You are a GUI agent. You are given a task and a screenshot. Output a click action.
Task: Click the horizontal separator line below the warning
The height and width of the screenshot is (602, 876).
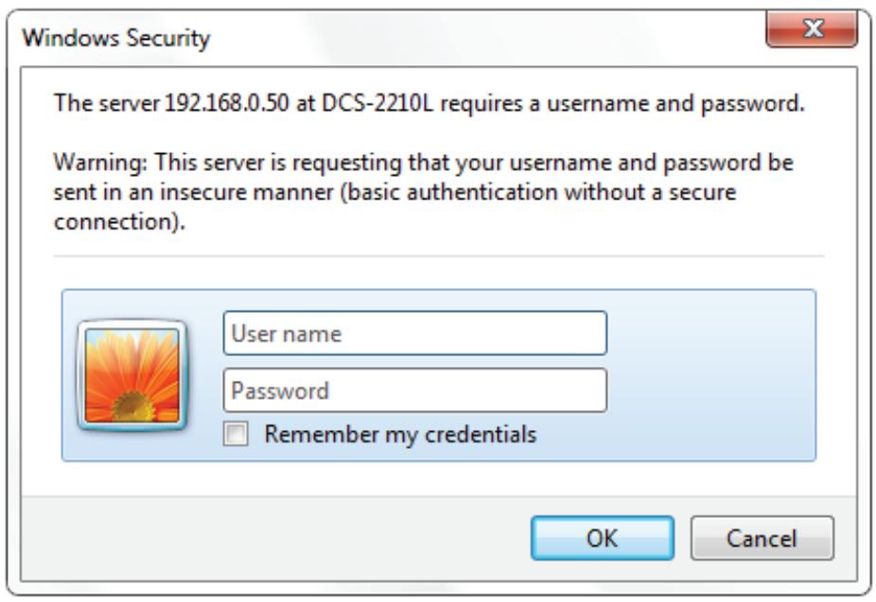tap(438, 255)
